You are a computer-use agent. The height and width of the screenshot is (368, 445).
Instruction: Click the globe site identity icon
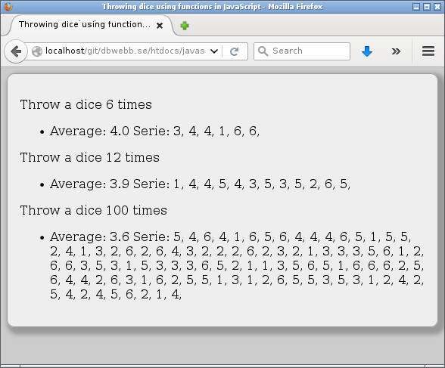[x=37, y=51]
